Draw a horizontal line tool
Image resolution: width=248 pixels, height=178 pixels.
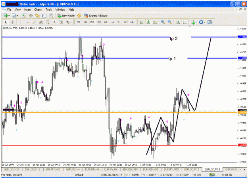27,22
